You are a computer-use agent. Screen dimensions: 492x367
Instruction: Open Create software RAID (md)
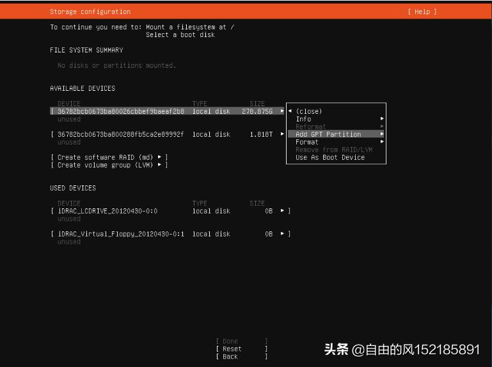tap(109, 157)
